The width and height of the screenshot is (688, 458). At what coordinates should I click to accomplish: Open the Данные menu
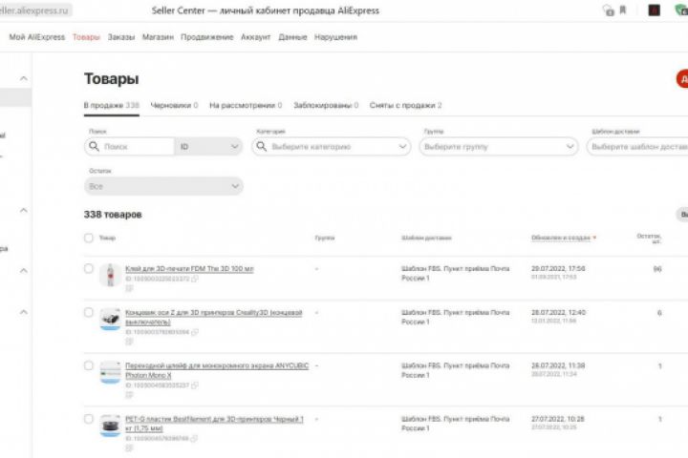point(292,37)
